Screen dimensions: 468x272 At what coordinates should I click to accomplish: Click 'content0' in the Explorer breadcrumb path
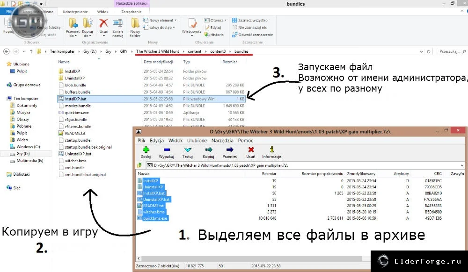(218, 51)
